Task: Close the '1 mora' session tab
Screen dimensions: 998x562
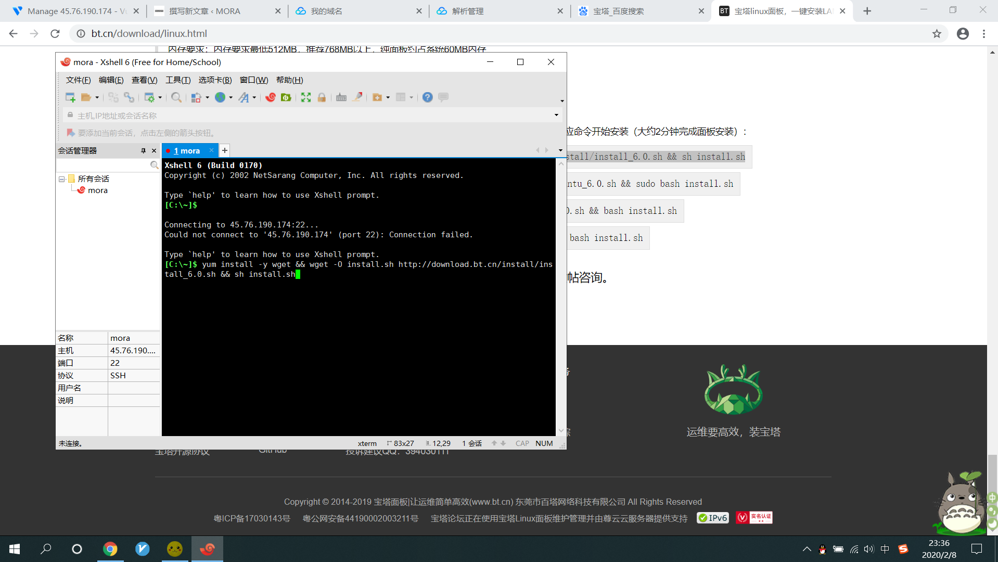Action: (x=212, y=150)
